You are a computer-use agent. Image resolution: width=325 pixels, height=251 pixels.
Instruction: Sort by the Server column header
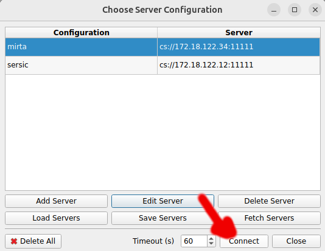point(239,33)
